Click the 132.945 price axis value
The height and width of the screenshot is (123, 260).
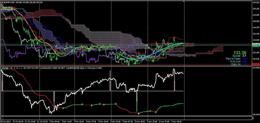pos(256,53)
